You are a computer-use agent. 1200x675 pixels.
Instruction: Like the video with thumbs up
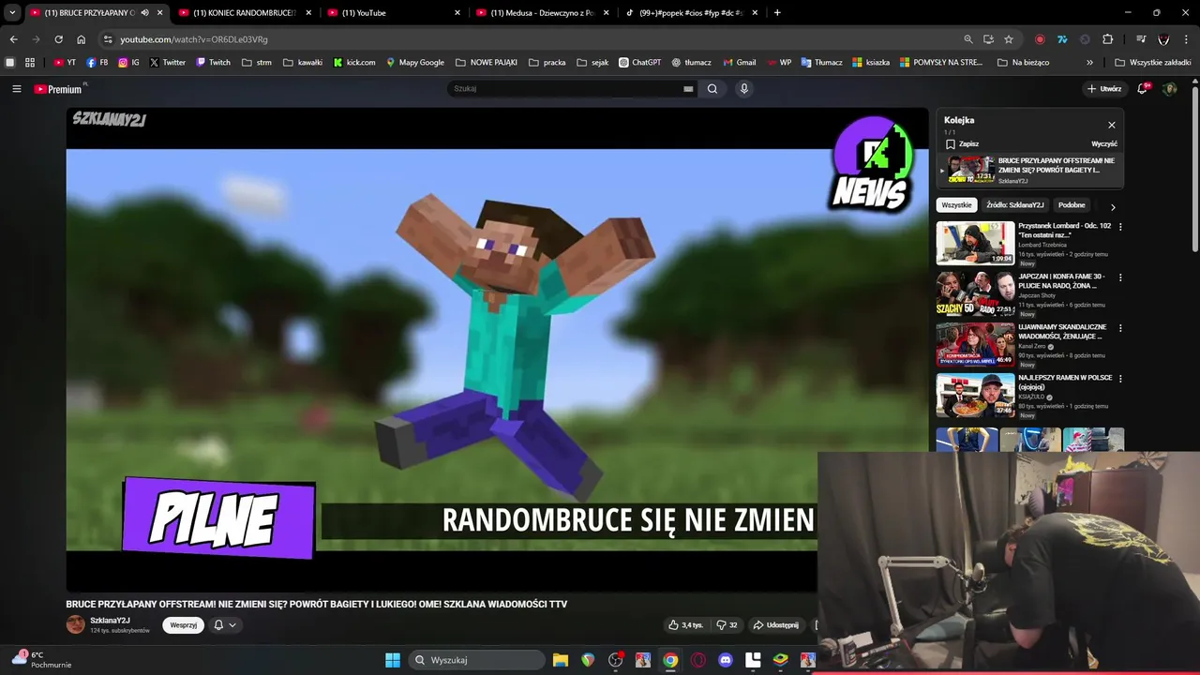pyautogui.click(x=685, y=625)
